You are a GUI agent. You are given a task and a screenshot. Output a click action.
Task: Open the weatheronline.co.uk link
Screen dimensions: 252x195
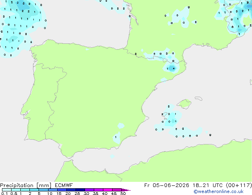pyautogui.click(x=219, y=191)
